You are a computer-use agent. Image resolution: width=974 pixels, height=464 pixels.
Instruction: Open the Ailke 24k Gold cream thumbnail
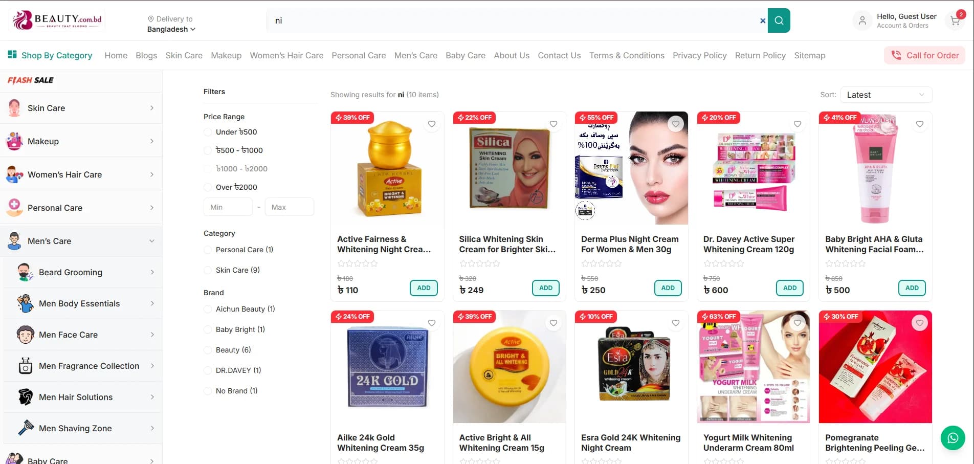[387, 367]
